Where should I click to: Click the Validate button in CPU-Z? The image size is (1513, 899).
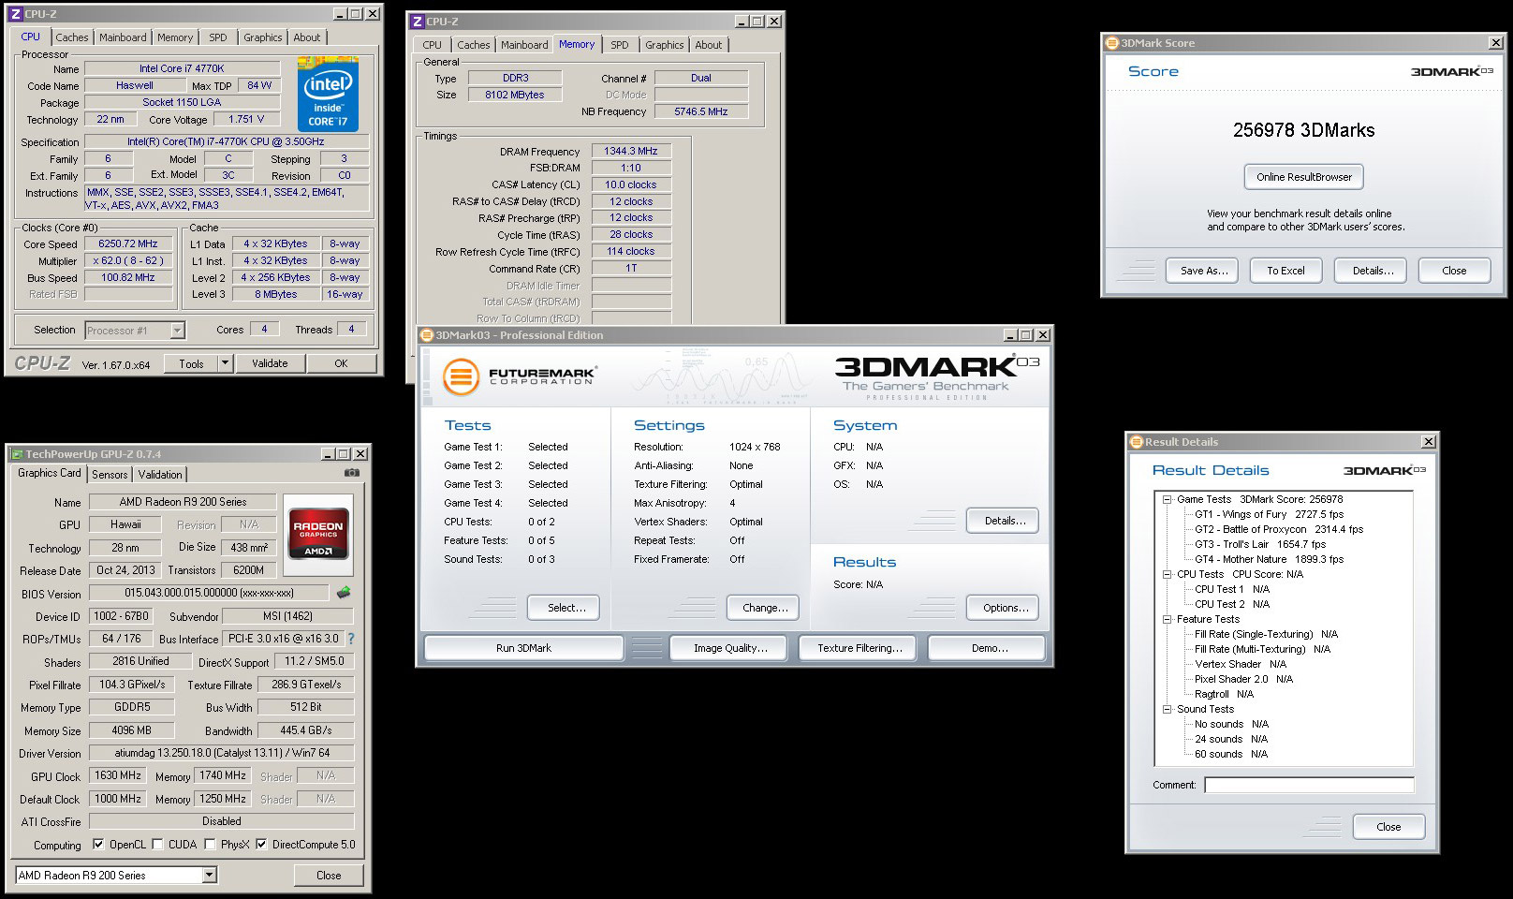pos(270,363)
